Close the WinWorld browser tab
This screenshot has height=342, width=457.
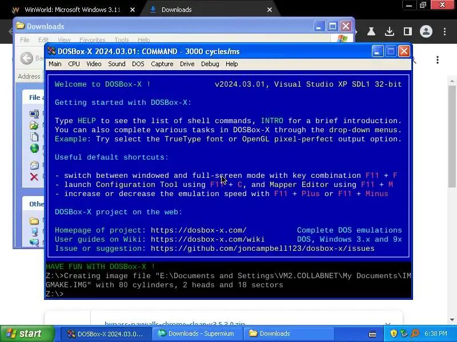pyautogui.click(x=133, y=10)
